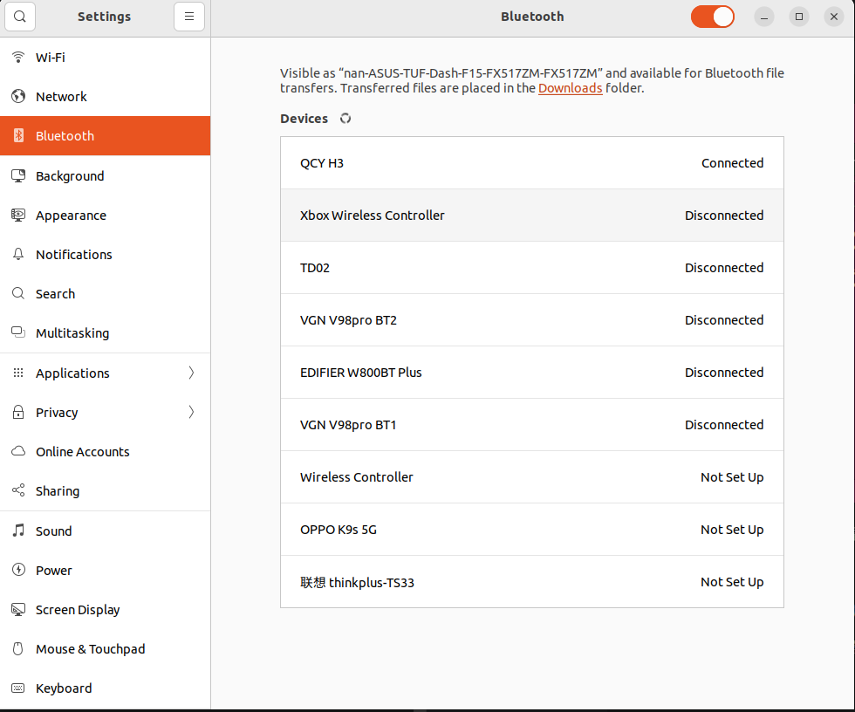Viewport: 855px width, 712px height.
Task: Open Wi-Fi settings panel
Action: click(106, 58)
